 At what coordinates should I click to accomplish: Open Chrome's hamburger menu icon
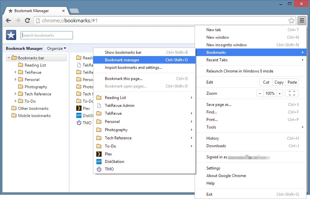(302, 20)
